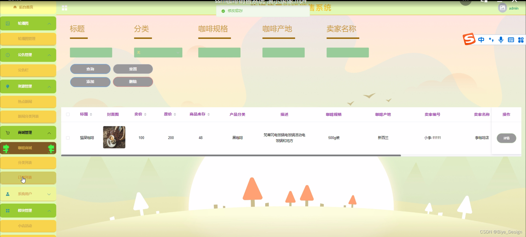526x237 pixels.
Task: Open 订单列表 menu item
Action: 28,178
